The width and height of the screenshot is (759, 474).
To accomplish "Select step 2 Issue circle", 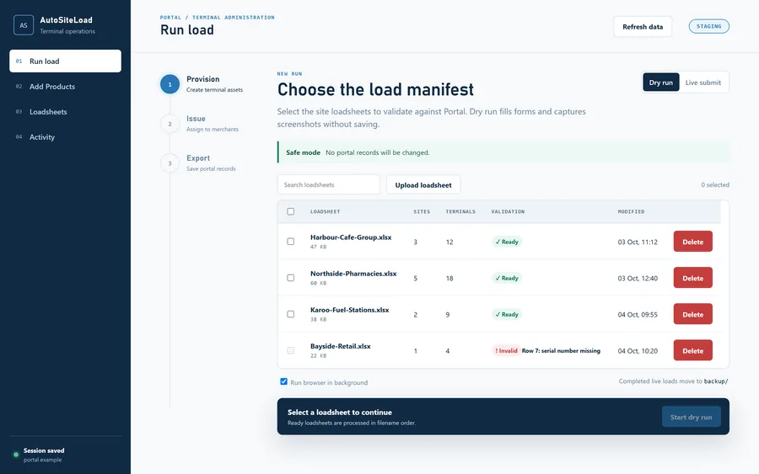I will point(170,124).
